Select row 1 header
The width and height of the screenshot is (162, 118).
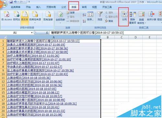tap(3, 41)
